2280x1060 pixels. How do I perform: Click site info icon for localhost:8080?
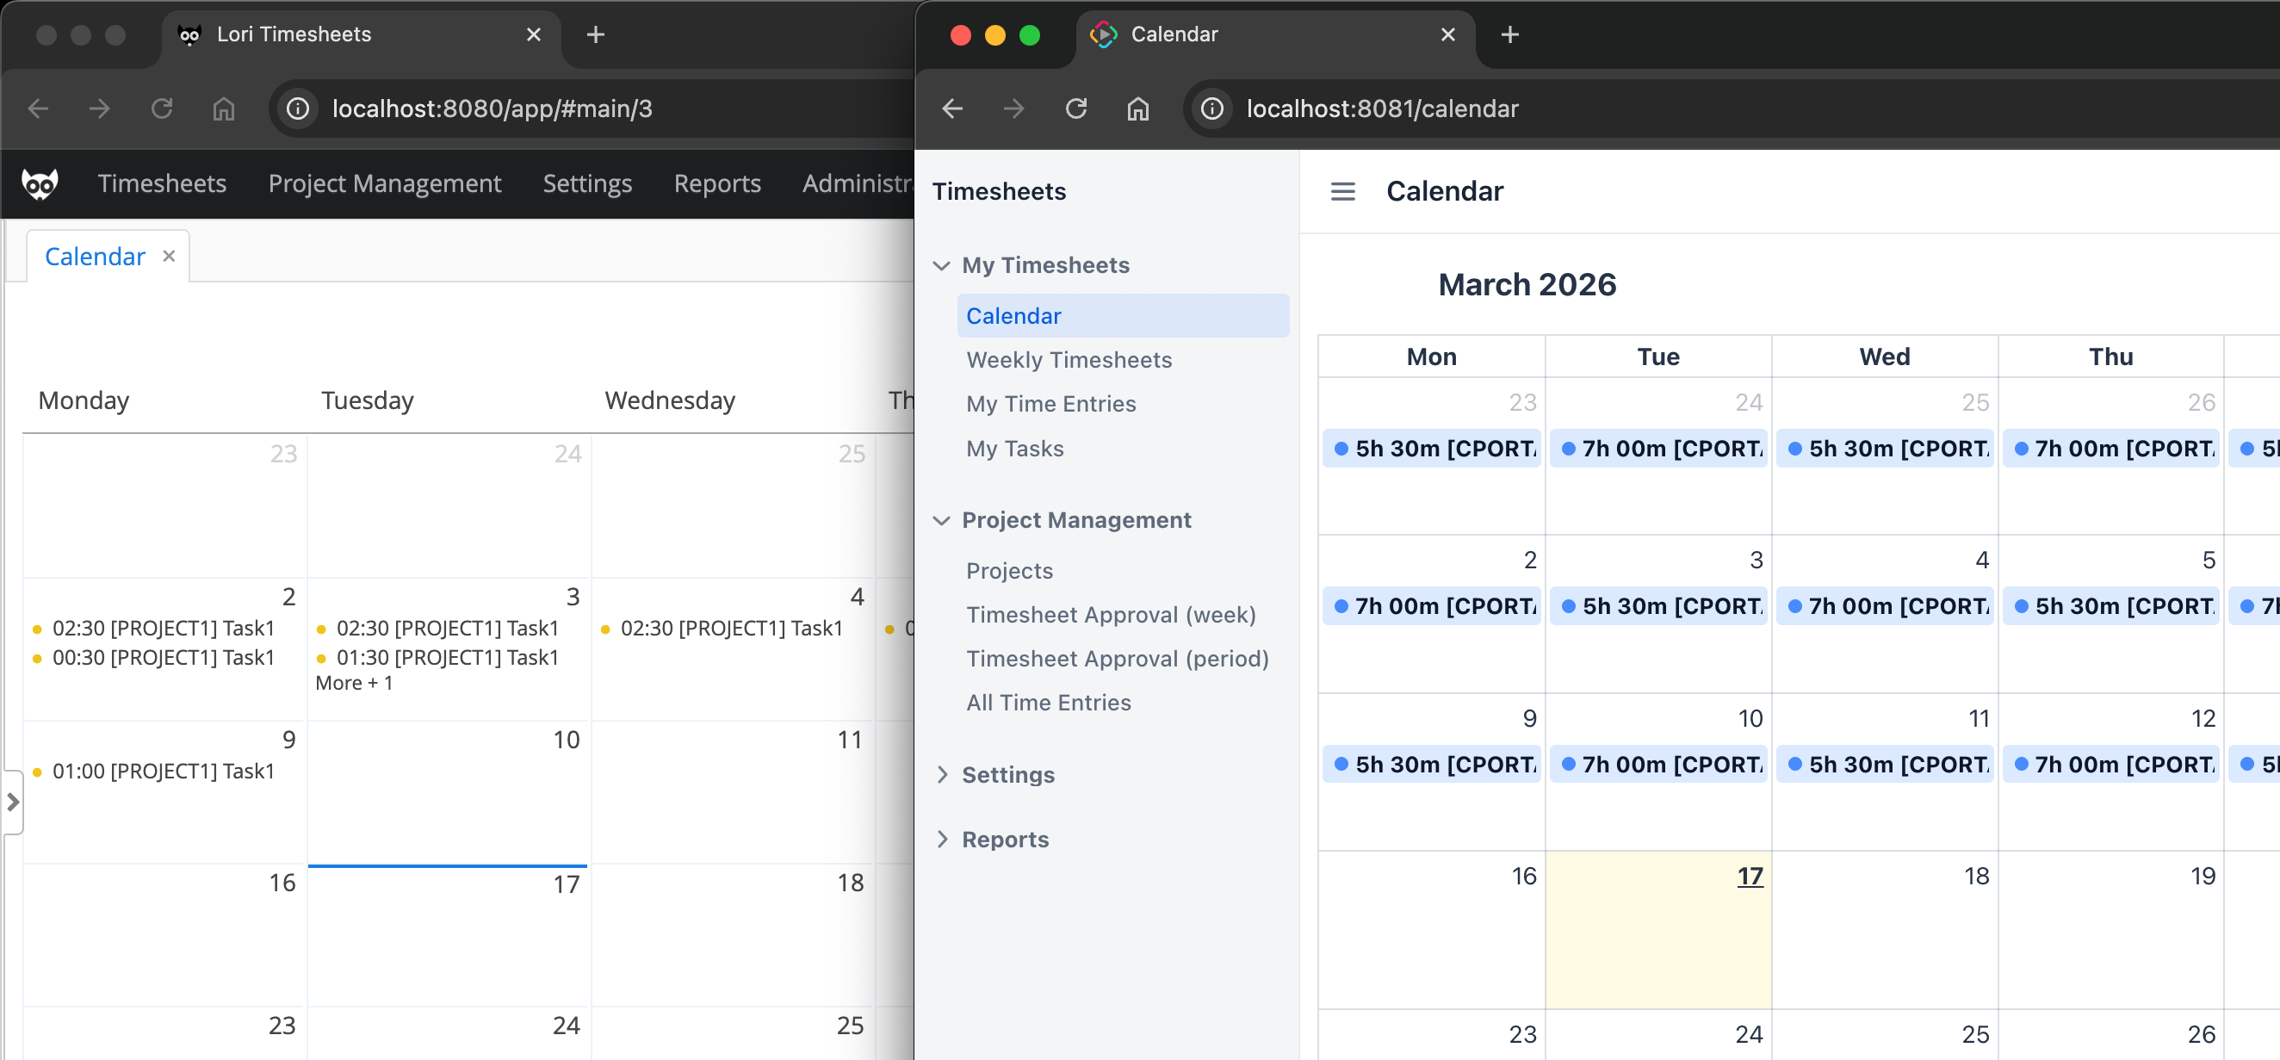[x=297, y=108]
